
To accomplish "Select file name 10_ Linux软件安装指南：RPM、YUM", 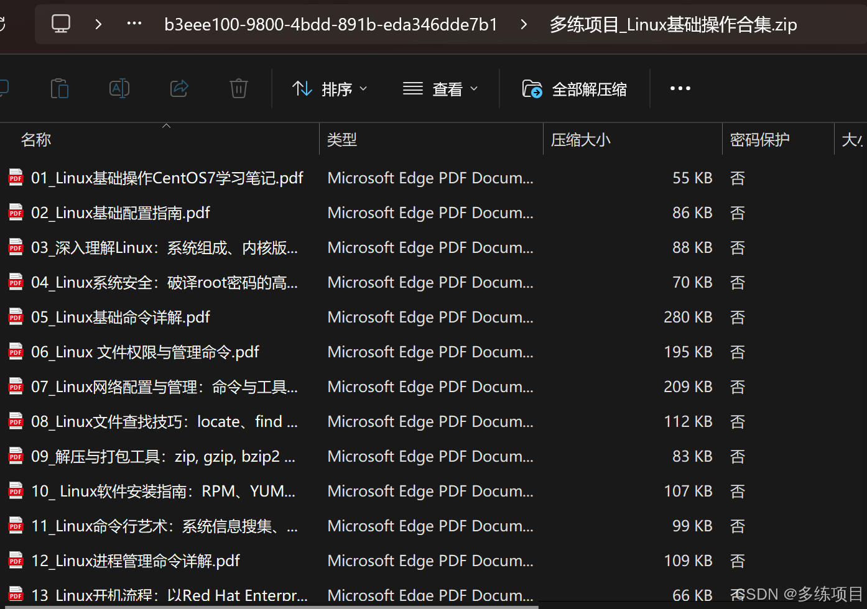I will [164, 492].
